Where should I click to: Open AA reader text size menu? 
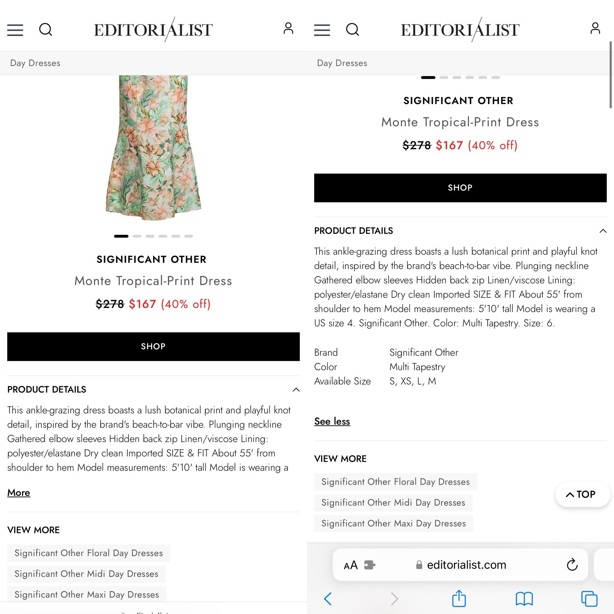(351, 565)
